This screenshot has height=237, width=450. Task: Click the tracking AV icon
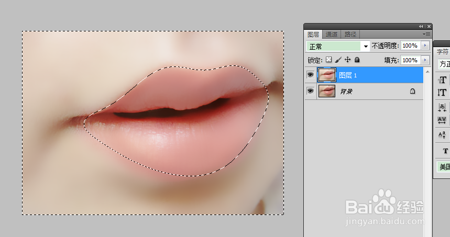(442, 120)
